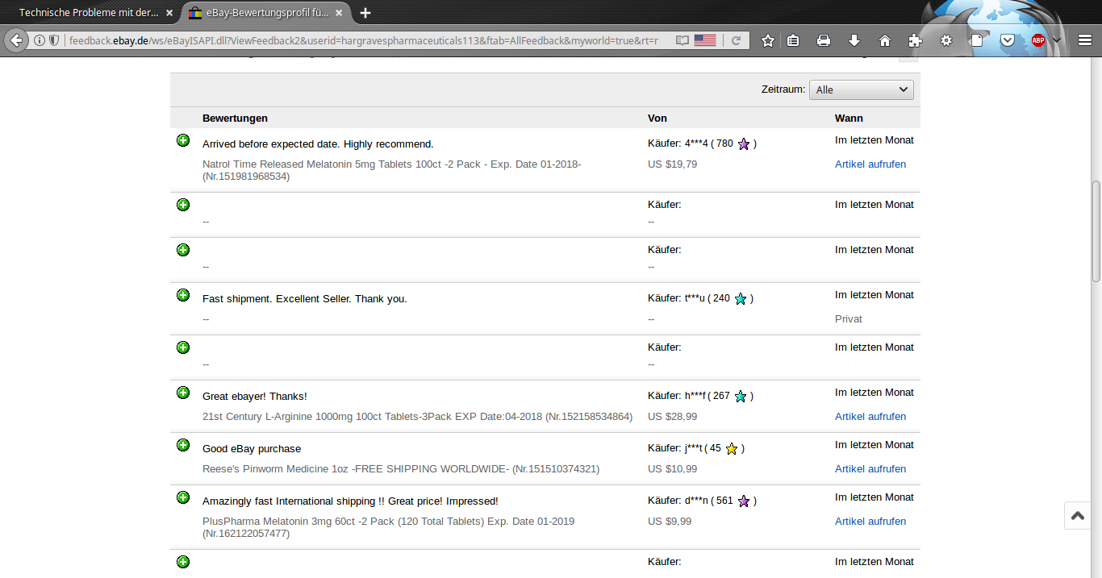The width and height of the screenshot is (1102, 578).
Task: Open settings gear icon in toolbar
Action: (945, 40)
